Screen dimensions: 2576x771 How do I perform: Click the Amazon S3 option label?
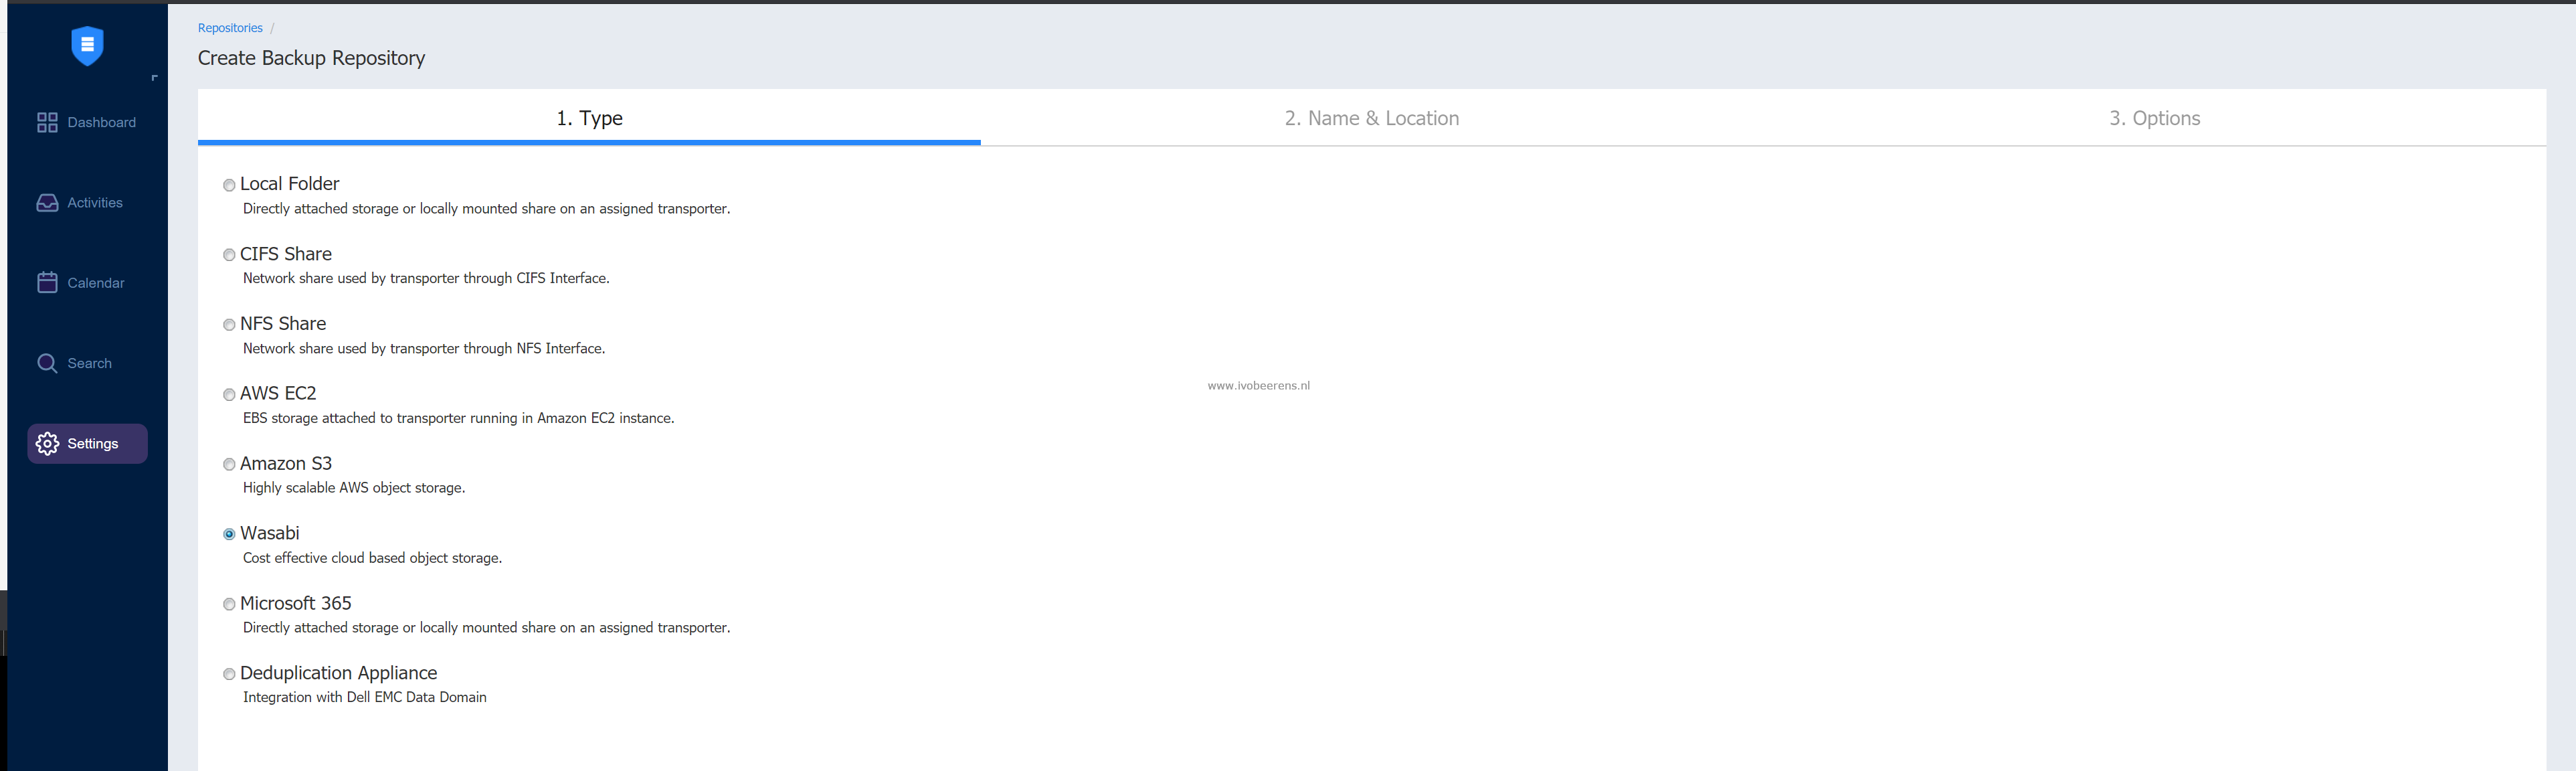(285, 464)
